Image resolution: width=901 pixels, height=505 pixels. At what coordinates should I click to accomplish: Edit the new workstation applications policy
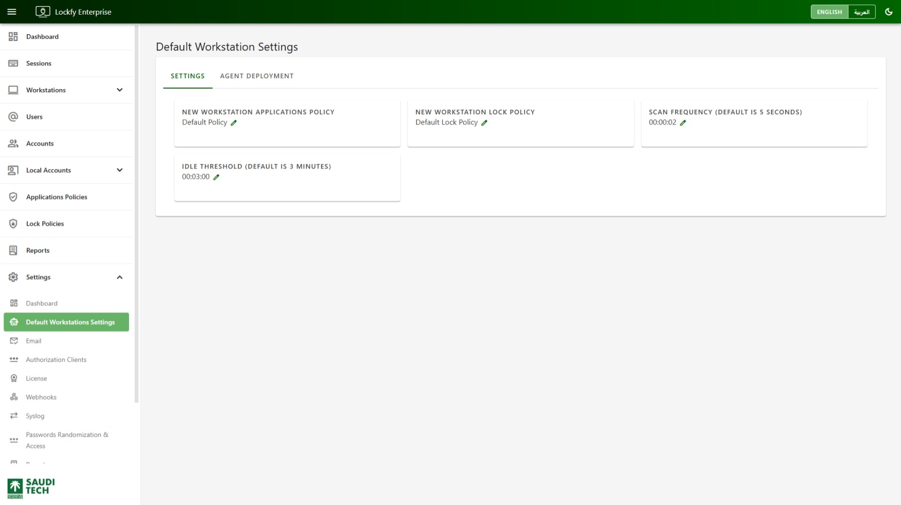coord(234,123)
